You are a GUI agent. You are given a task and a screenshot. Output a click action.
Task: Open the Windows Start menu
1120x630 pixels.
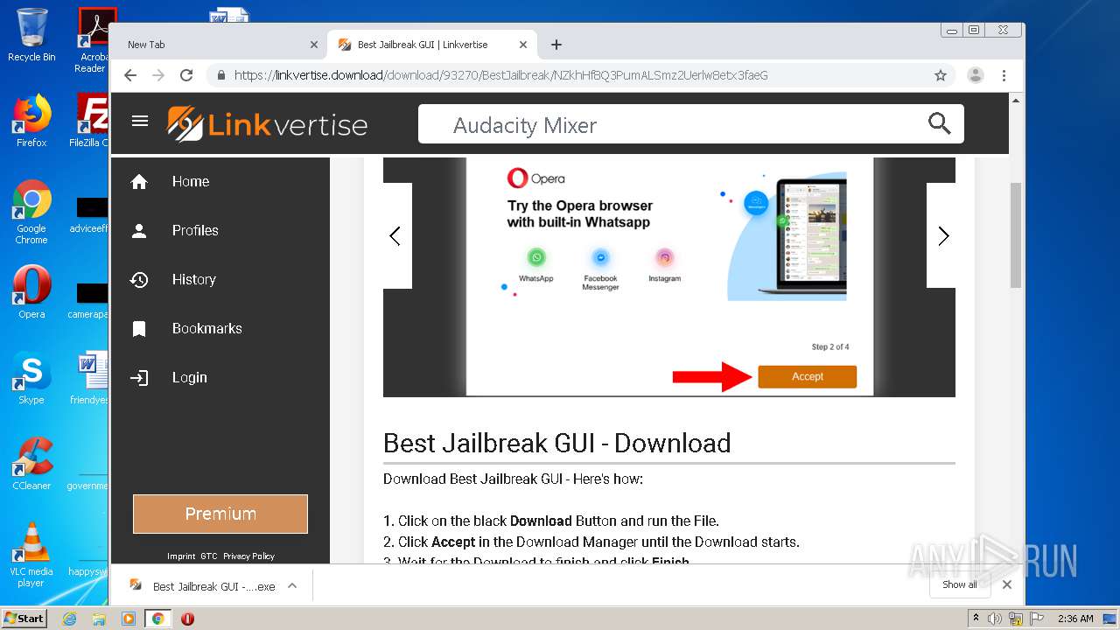pos(24,618)
